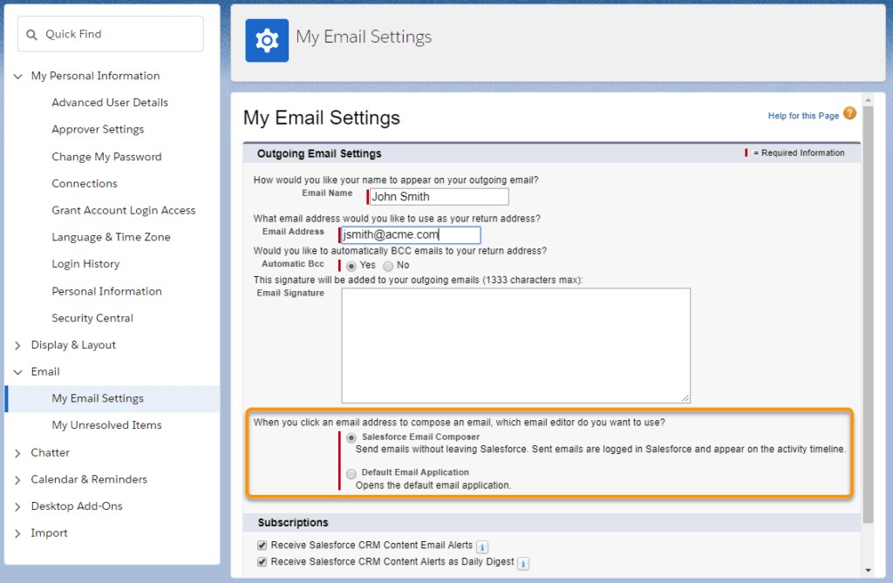Click the search icon in Quick Find
893x583 pixels.
[x=32, y=35]
